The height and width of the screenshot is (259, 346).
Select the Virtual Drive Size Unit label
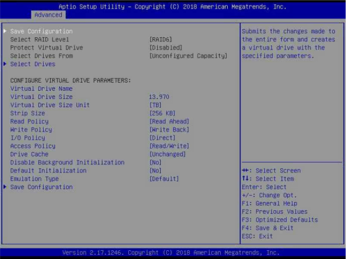coord(50,105)
